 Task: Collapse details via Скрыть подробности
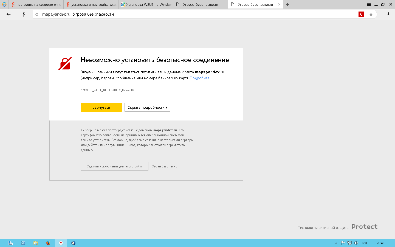[147, 107]
